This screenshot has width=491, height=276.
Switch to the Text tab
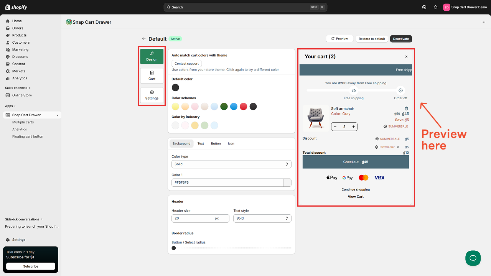pyautogui.click(x=201, y=143)
